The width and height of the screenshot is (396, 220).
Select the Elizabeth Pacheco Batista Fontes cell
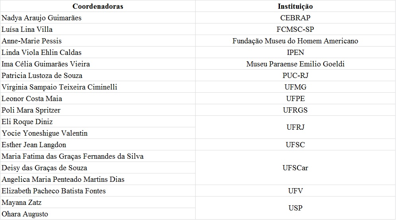click(98, 191)
